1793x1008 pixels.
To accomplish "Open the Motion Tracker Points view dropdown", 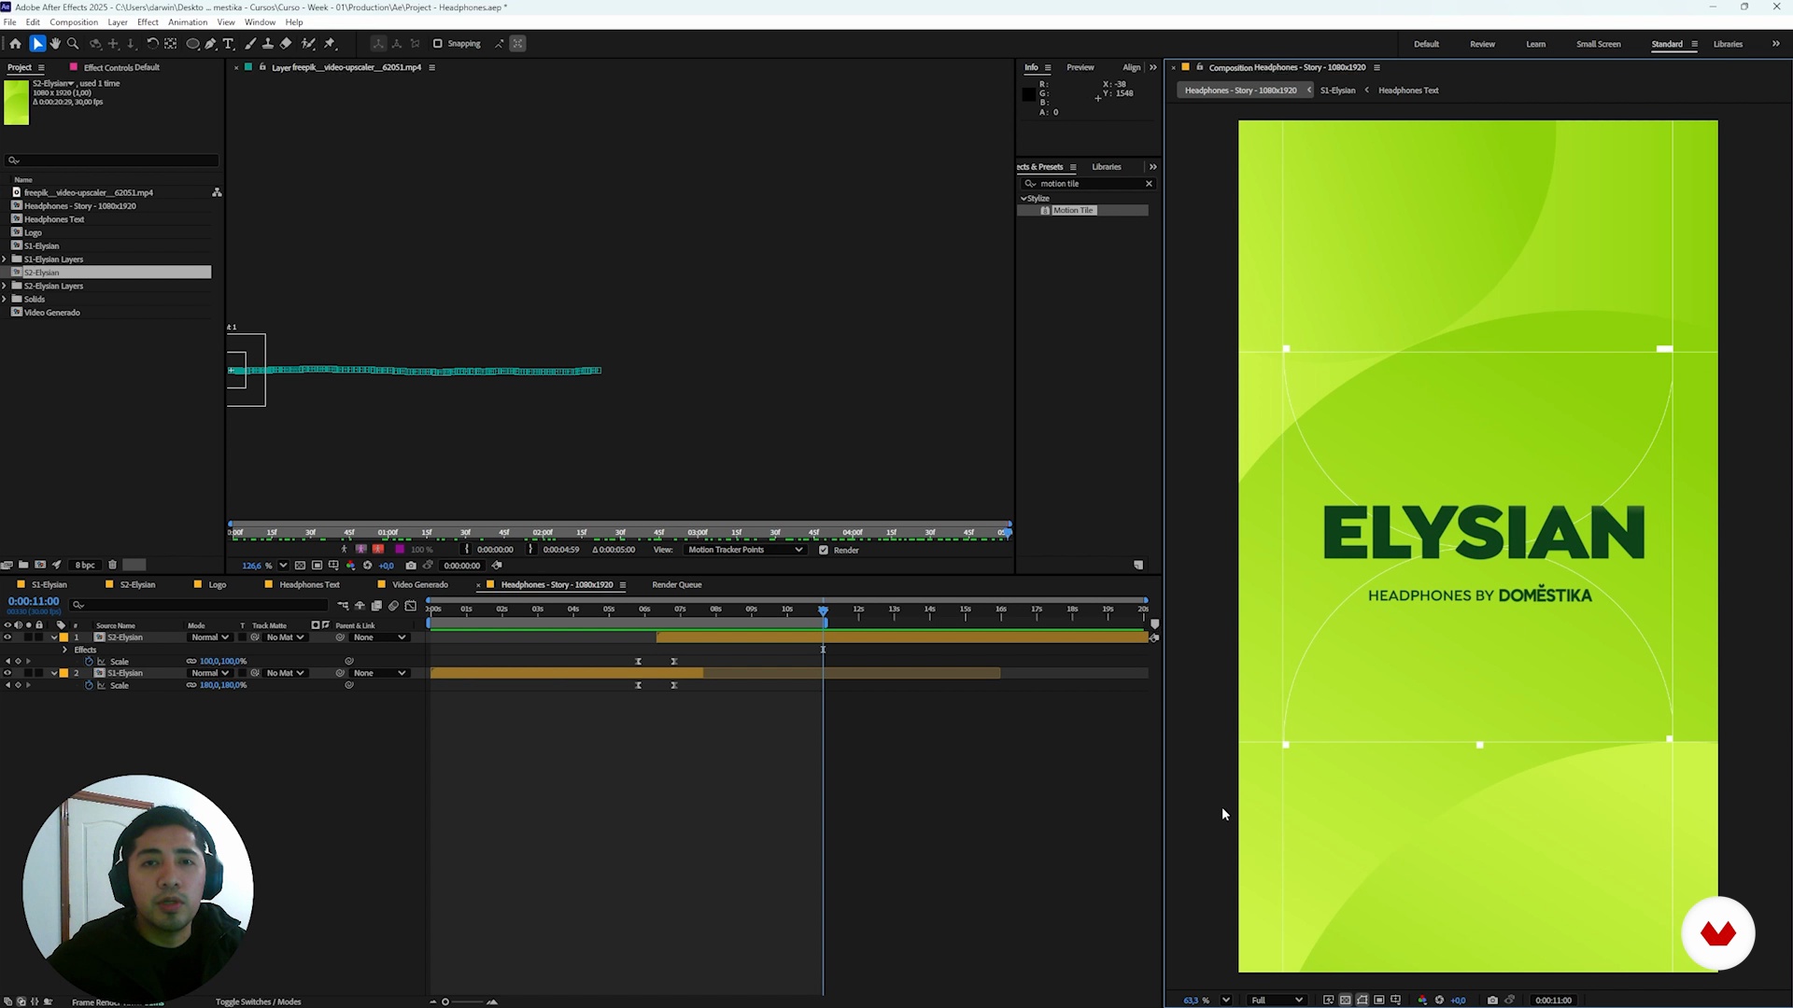I will [744, 550].
